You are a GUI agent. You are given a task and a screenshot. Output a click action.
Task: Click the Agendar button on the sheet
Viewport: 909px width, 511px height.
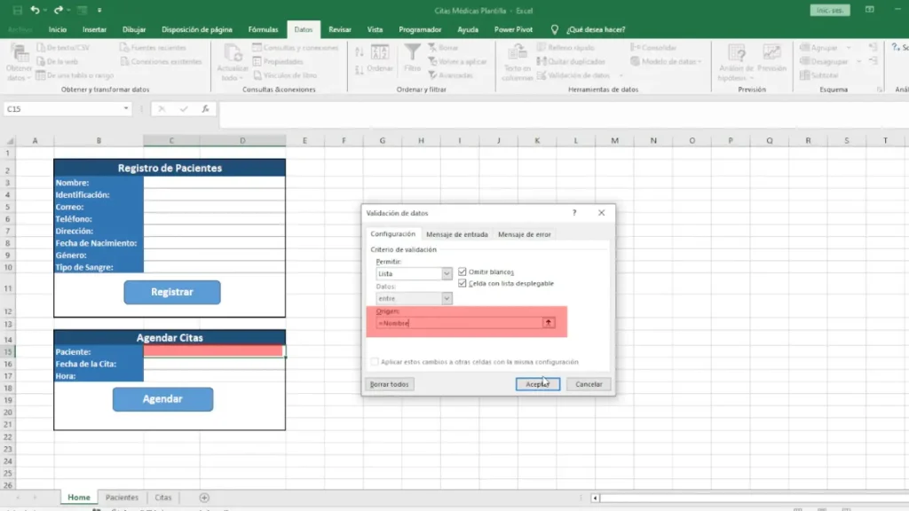(163, 399)
